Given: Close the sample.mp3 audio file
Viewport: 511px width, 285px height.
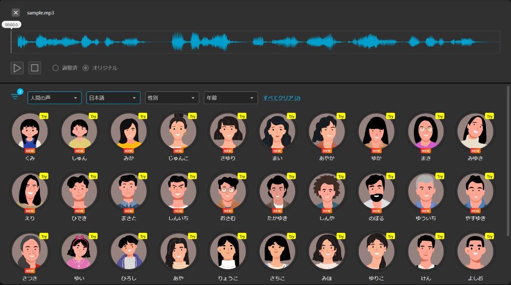Looking at the screenshot, I should pyautogui.click(x=16, y=13).
